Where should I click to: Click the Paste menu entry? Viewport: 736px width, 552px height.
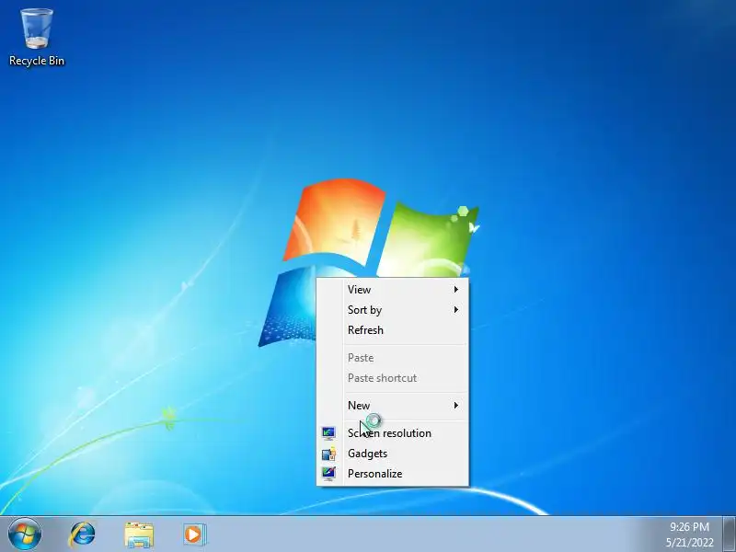pyautogui.click(x=393, y=358)
